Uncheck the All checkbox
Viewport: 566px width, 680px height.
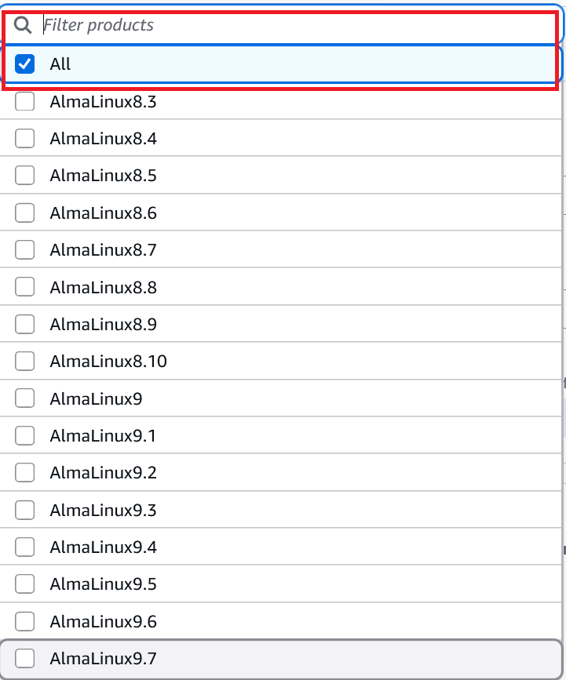pyautogui.click(x=25, y=64)
